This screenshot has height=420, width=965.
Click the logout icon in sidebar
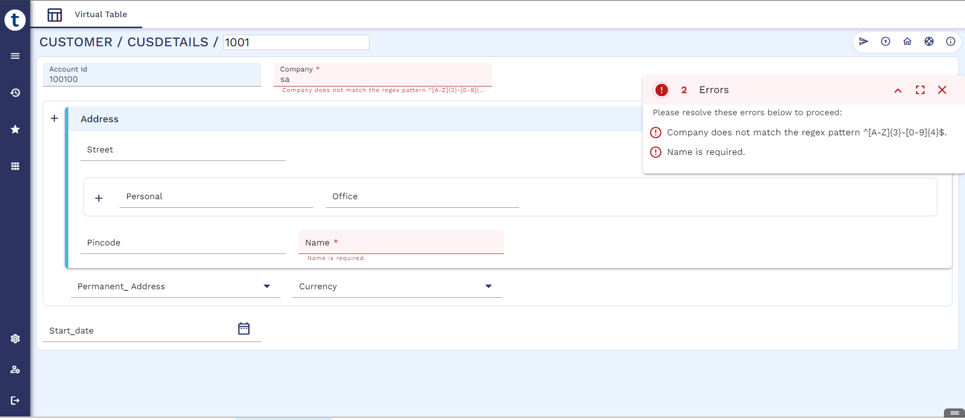(x=15, y=400)
